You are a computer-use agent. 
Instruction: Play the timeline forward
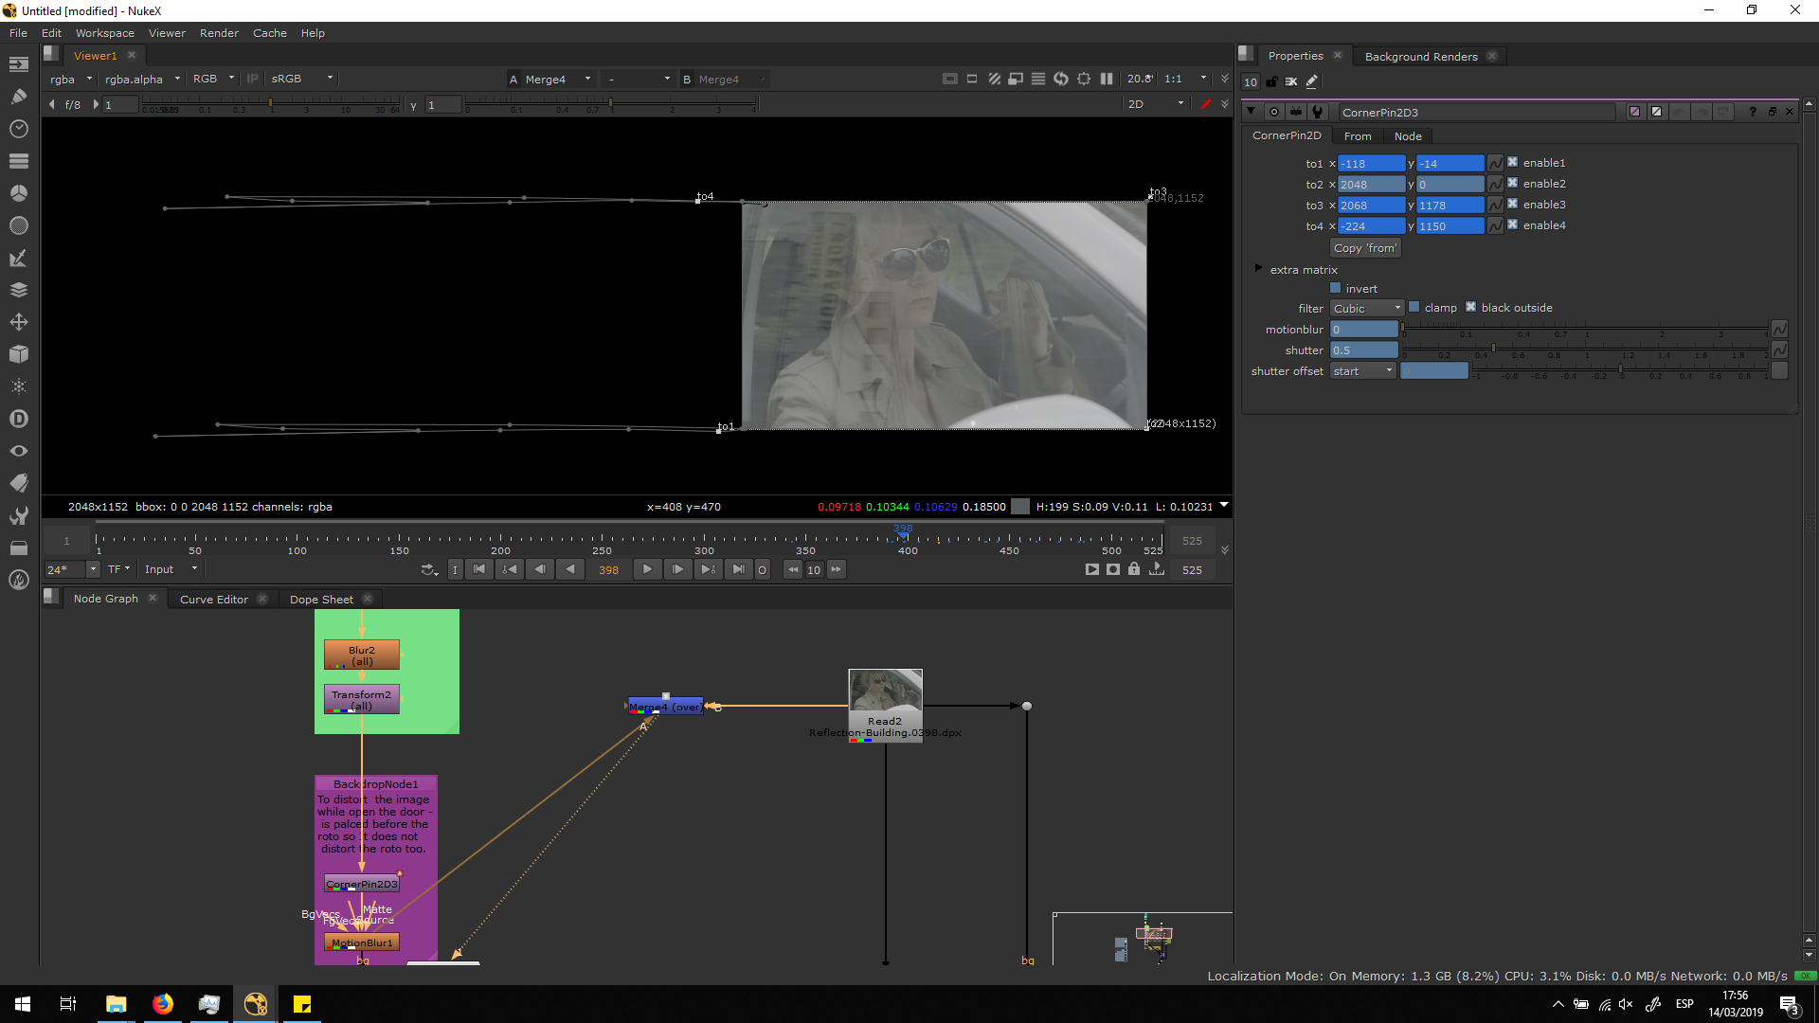click(x=647, y=569)
